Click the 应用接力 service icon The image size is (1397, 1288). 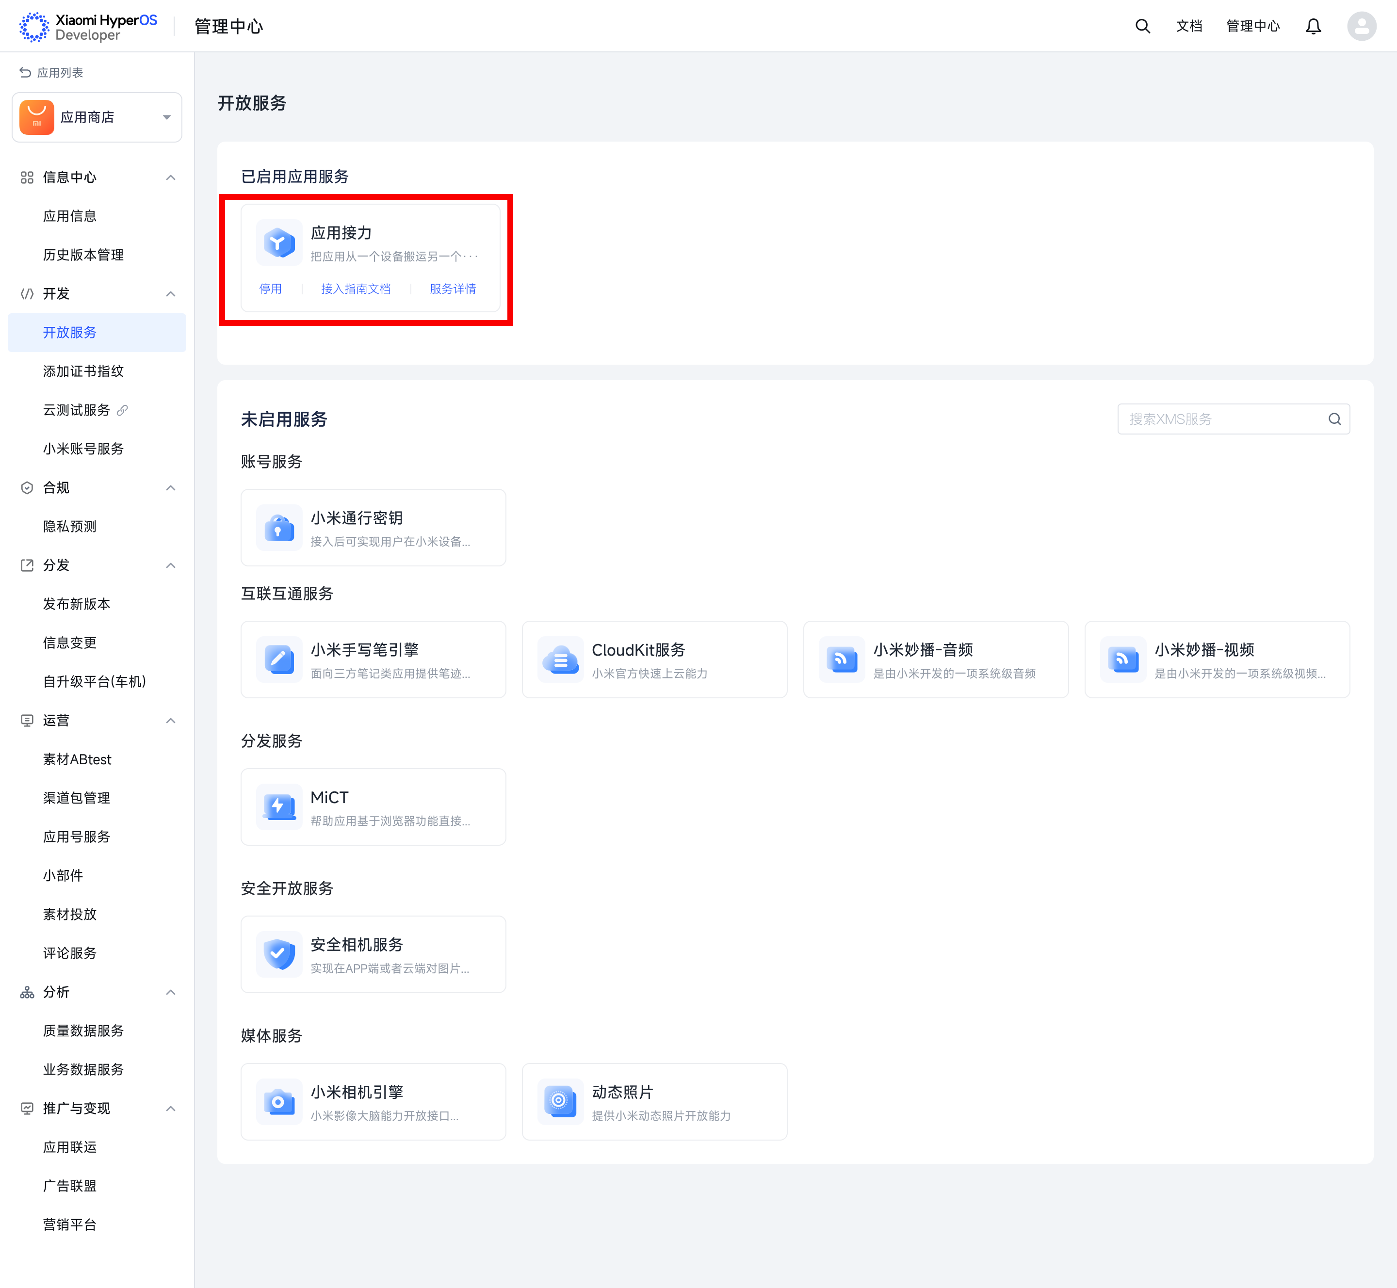click(x=279, y=242)
